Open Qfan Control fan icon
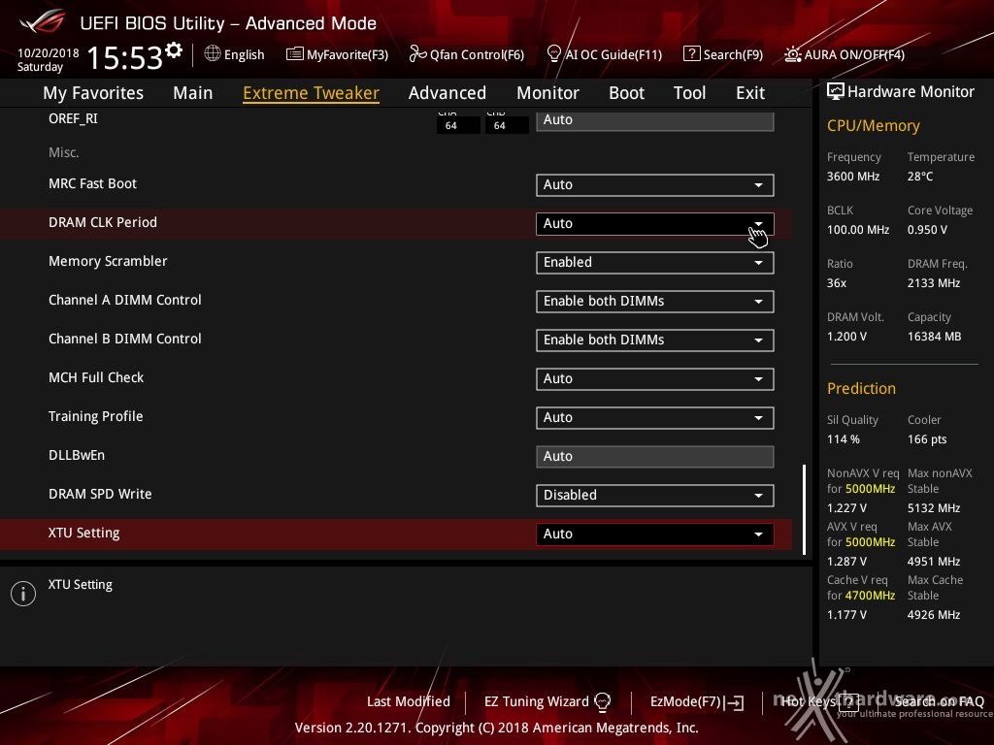This screenshot has height=745, width=994. coord(417,54)
